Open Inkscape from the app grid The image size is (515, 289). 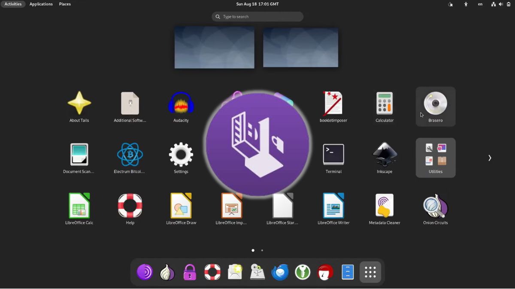point(385,158)
